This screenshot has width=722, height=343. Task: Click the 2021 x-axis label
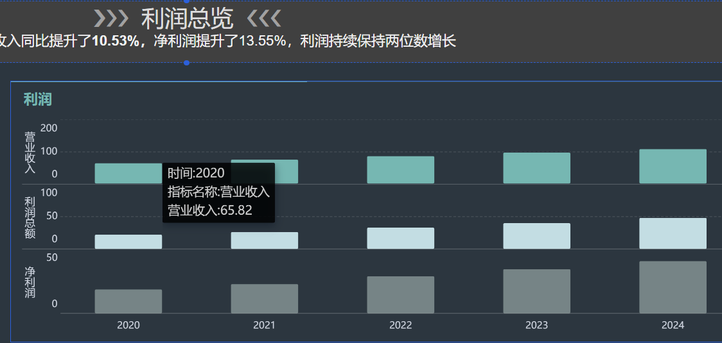(x=264, y=325)
